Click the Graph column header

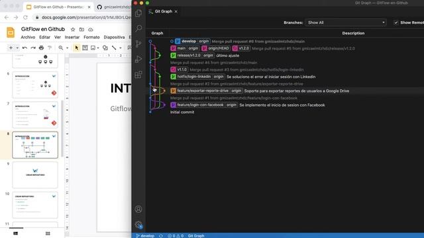click(x=157, y=33)
